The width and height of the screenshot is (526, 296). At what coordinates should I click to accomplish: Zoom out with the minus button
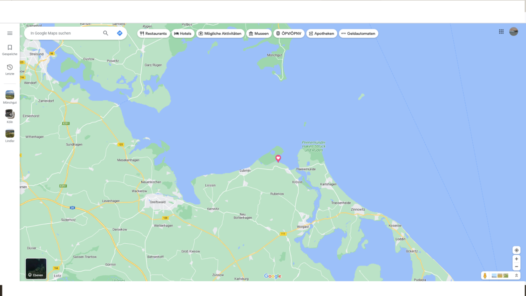[x=516, y=267]
